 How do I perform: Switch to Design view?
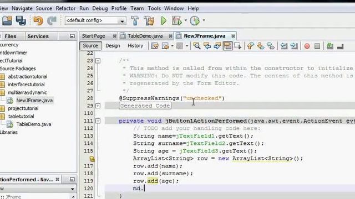[113, 46]
